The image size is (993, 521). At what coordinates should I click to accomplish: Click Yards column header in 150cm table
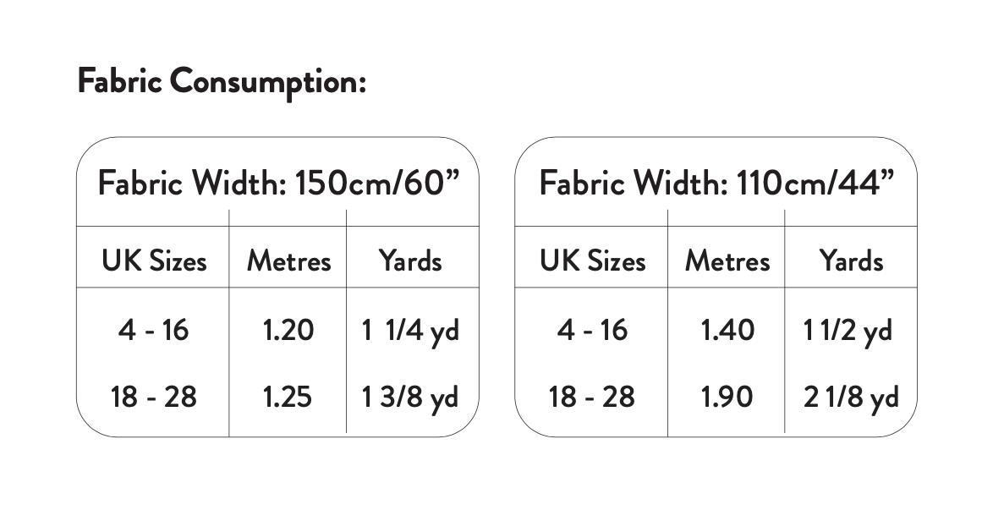410,260
